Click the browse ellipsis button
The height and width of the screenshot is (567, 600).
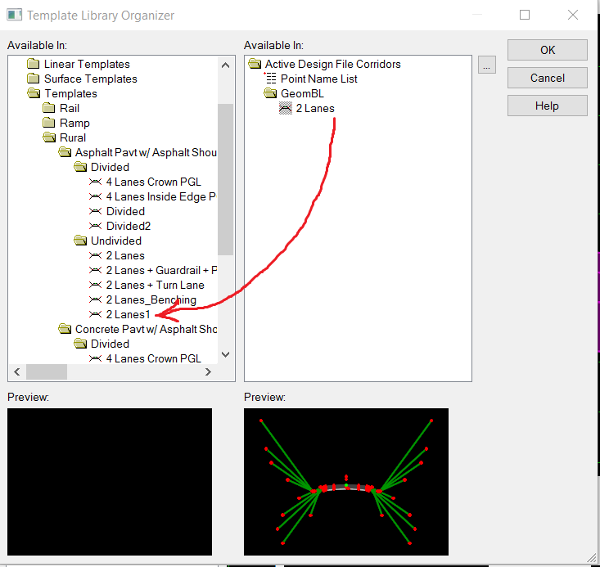click(x=487, y=65)
